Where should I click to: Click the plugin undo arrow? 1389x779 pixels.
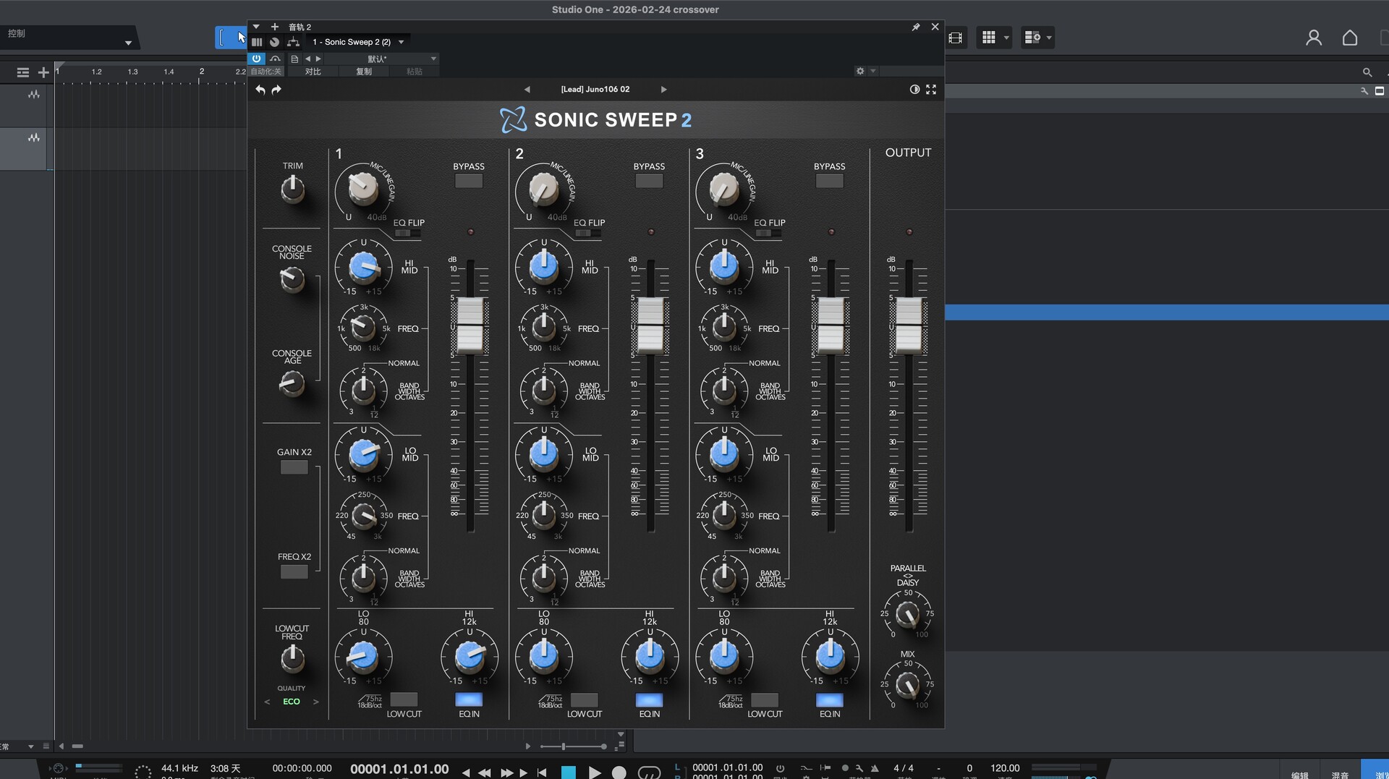point(260,90)
